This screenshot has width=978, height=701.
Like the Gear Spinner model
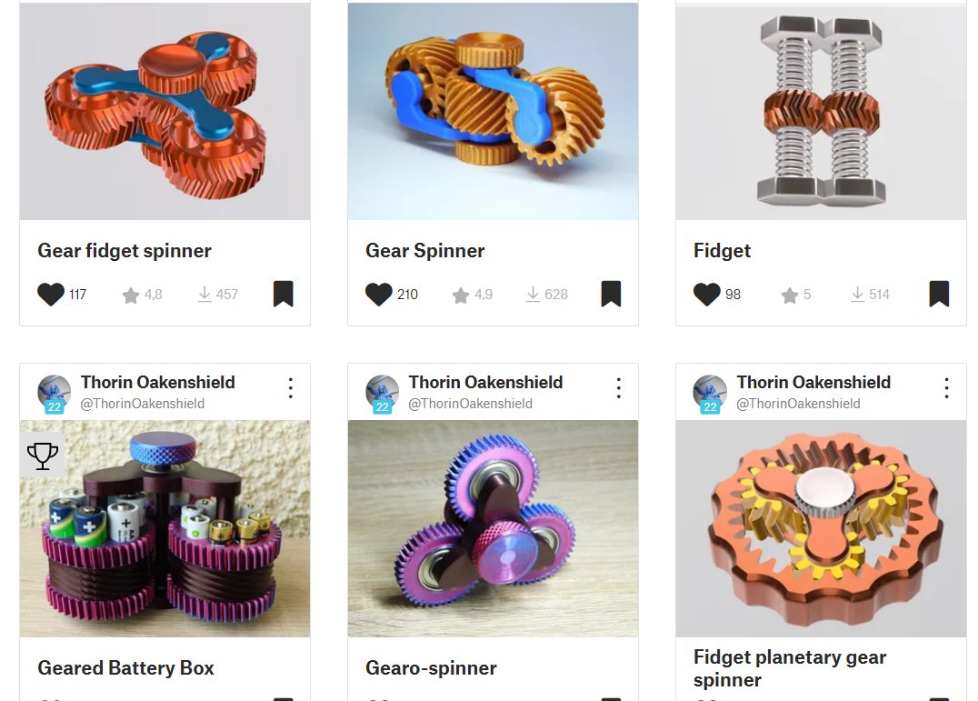point(379,295)
